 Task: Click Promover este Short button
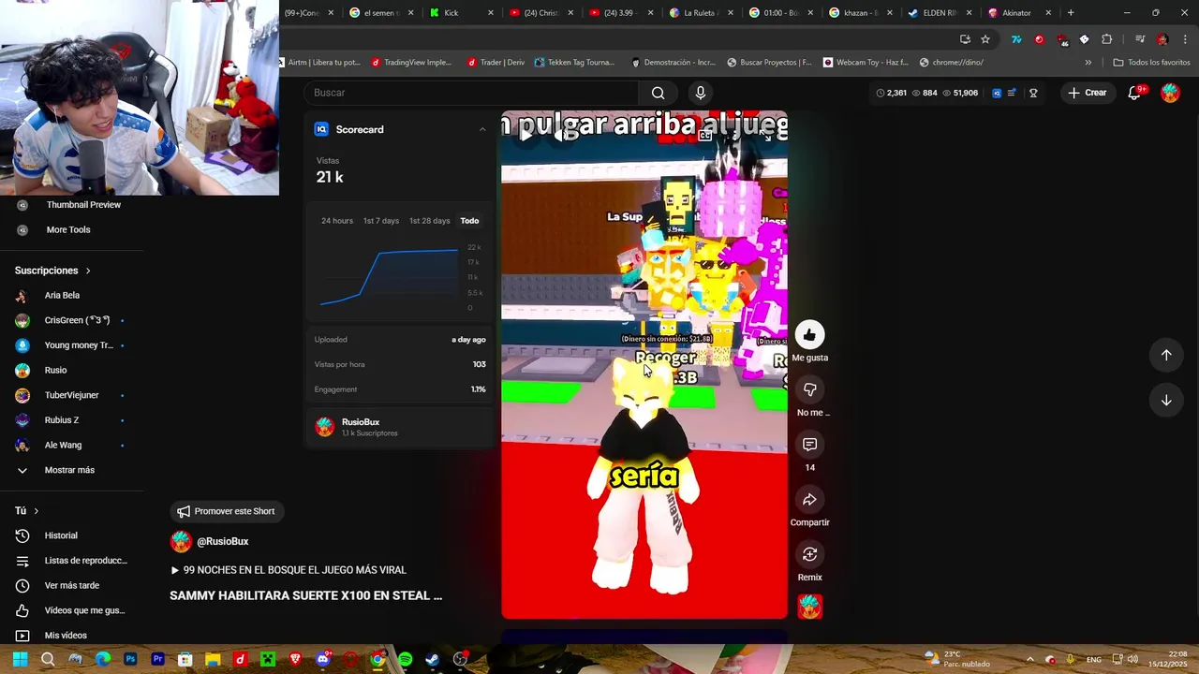coord(226,511)
